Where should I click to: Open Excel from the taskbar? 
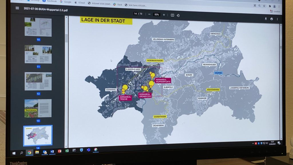tap(67, 151)
